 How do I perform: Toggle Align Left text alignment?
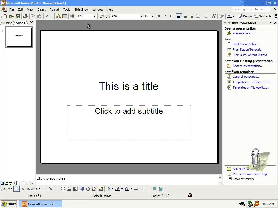point(179,16)
